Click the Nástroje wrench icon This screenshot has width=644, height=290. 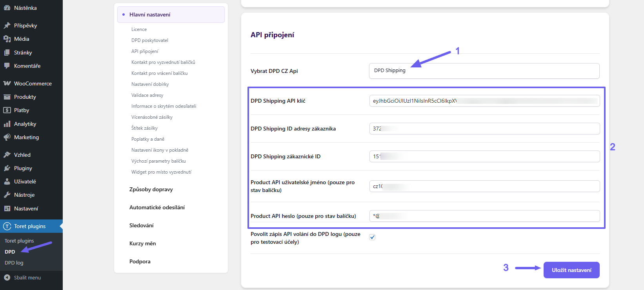(7, 195)
